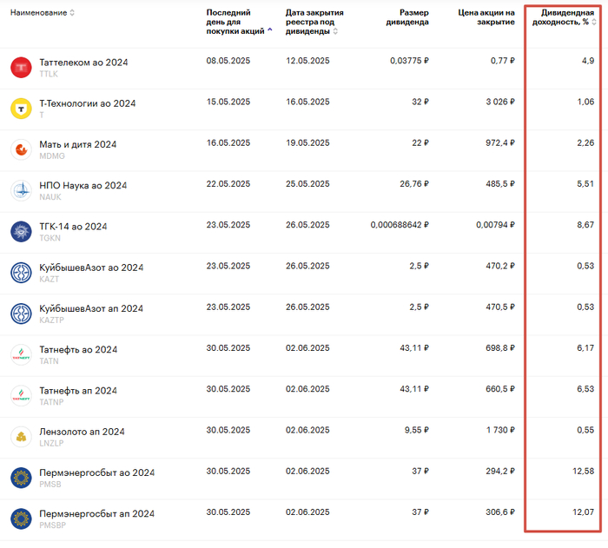
Task: Click the logo beside the PMSBP ticker
Action: click(x=21, y=519)
